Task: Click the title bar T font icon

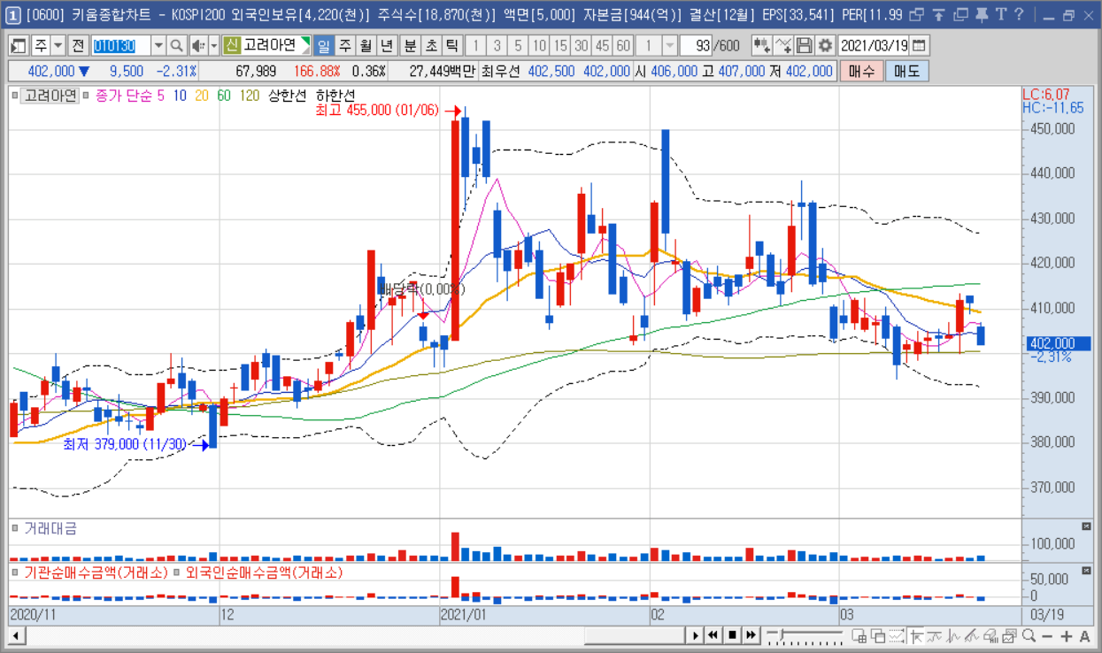Action: 1001,15
